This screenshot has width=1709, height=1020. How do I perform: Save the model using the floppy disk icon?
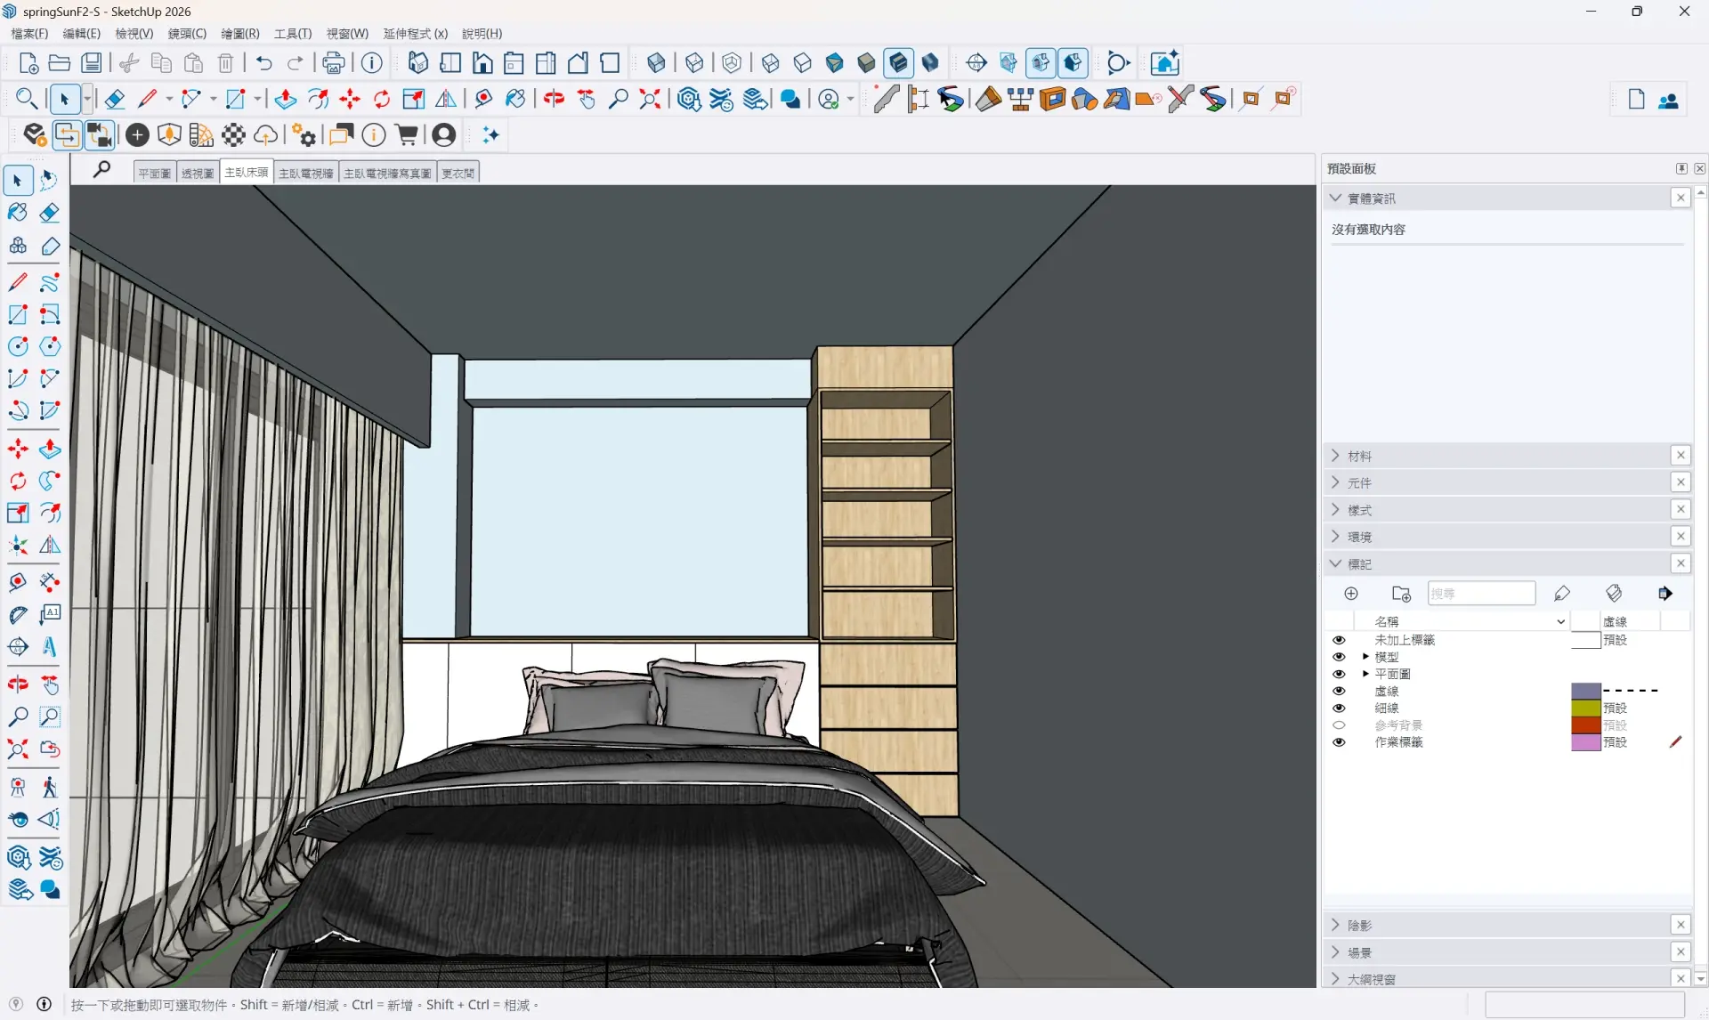coord(92,63)
